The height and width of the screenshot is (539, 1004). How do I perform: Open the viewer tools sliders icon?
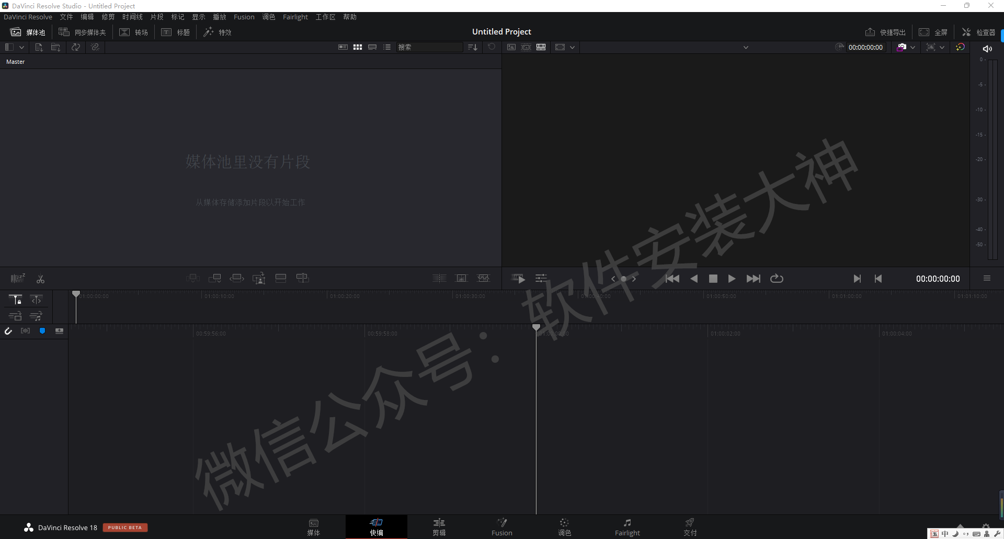541,279
